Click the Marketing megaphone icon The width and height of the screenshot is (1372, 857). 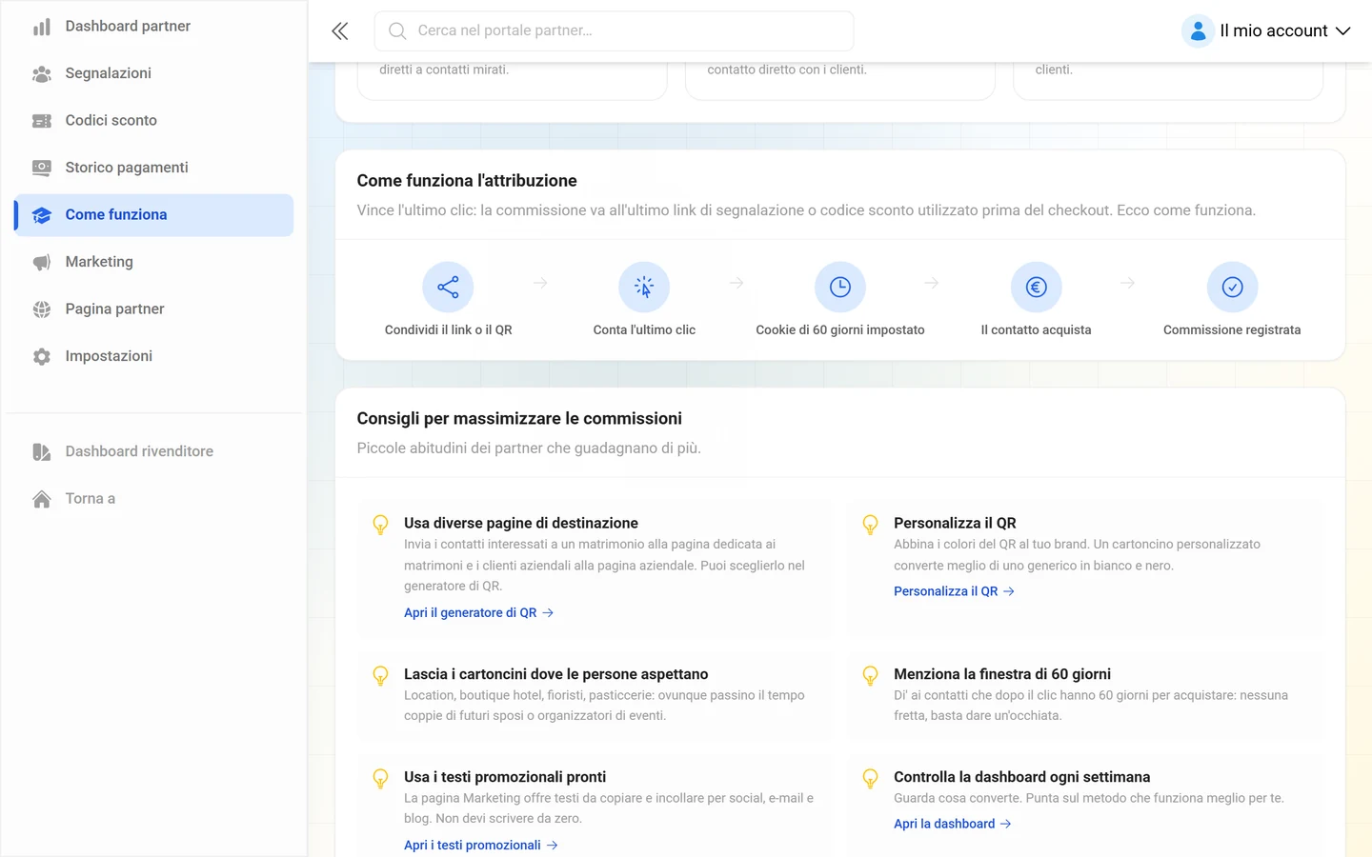[42, 262]
